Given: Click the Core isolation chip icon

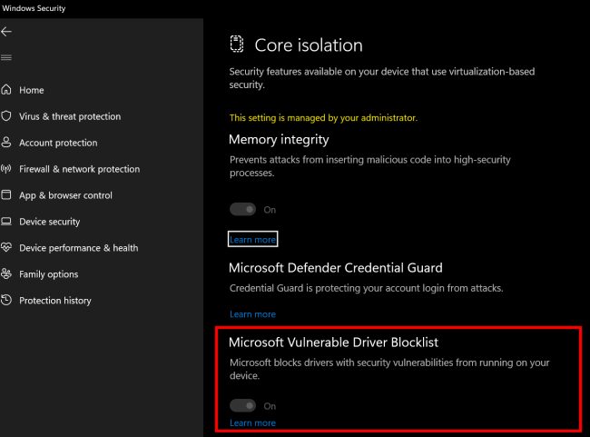Looking at the screenshot, I should point(237,45).
